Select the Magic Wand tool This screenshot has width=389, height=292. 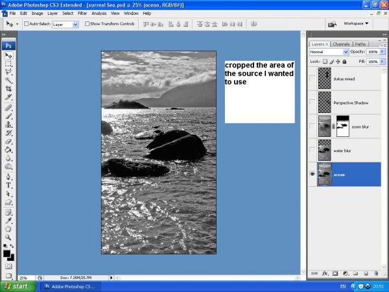pyautogui.click(x=8, y=80)
